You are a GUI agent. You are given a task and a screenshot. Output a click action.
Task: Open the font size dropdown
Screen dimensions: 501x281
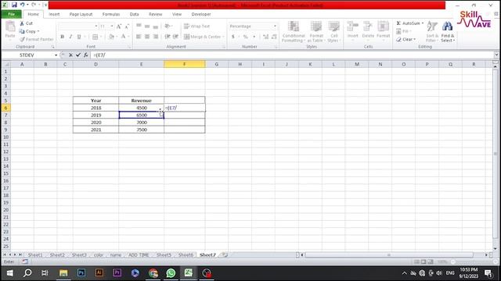point(111,26)
